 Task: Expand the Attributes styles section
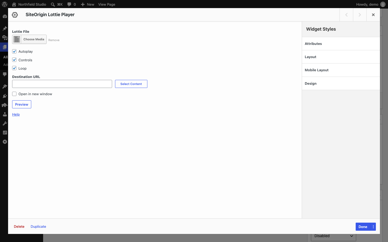pyautogui.click(x=341, y=44)
